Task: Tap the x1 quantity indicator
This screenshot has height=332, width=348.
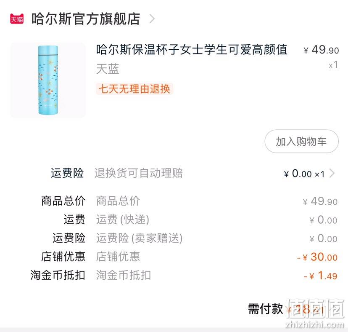Action: coord(333,65)
